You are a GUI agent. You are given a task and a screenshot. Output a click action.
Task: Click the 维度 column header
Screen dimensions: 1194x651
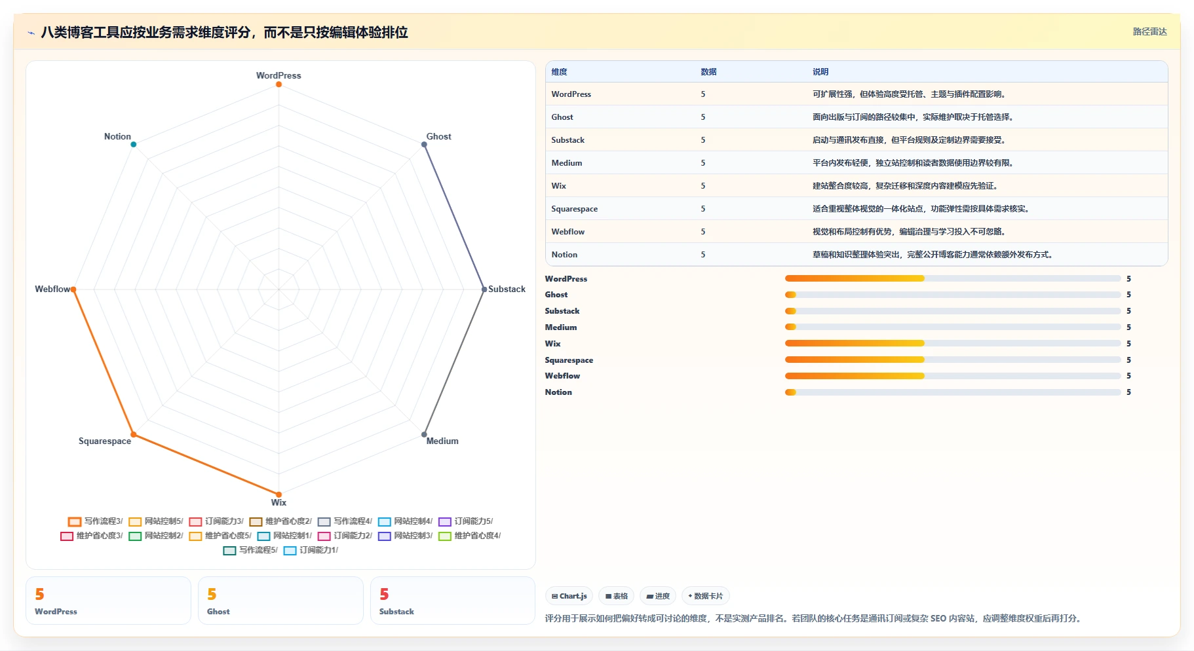559,72
